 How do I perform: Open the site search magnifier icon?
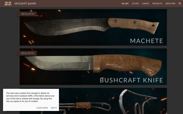pos(180,3)
